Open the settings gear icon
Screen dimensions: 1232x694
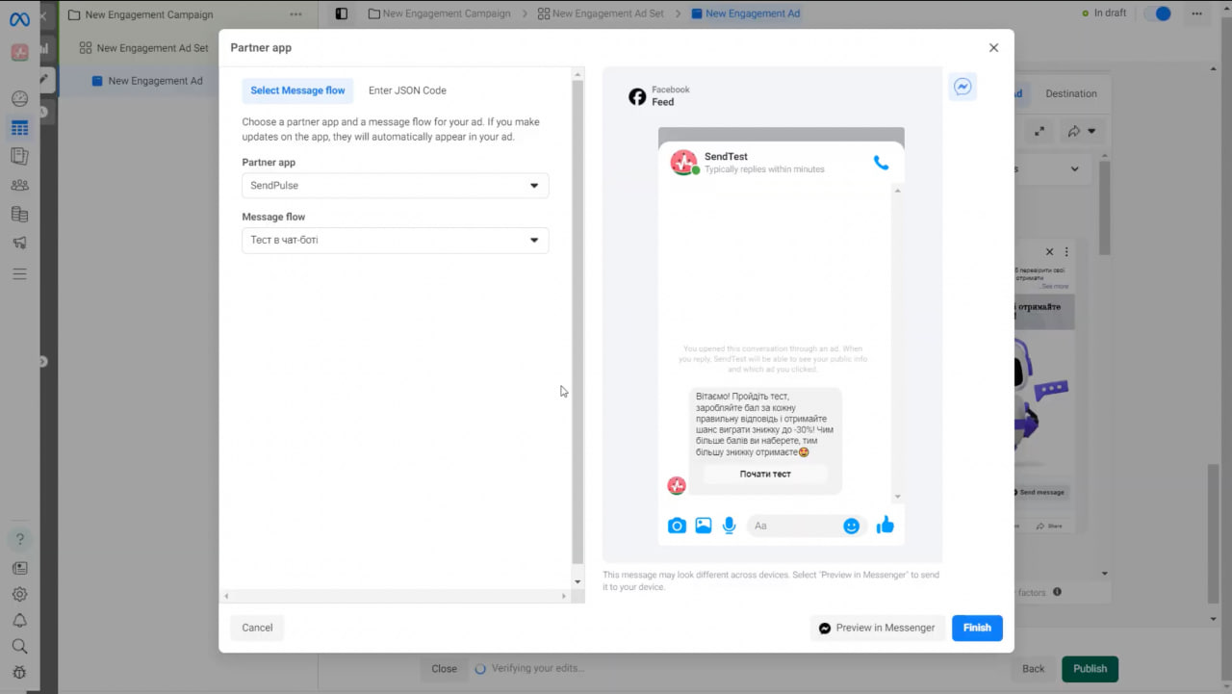(x=19, y=595)
